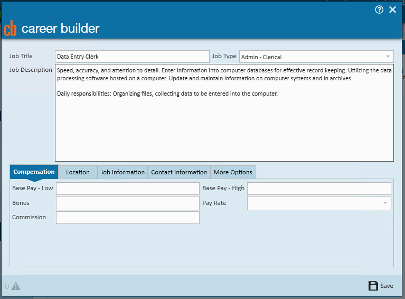Open the Job Information tab
This screenshot has height=299, width=405.
(123, 172)
